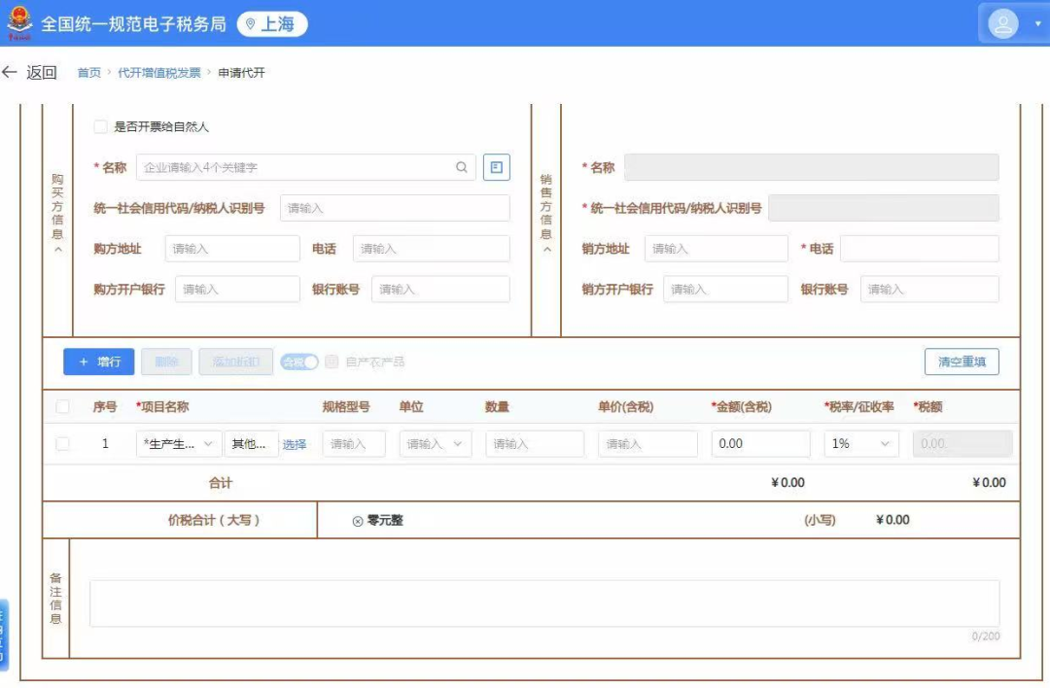Click the buyer 名称 search field
The height and width of the screenshot is (688, 1050).
(306, 167)
